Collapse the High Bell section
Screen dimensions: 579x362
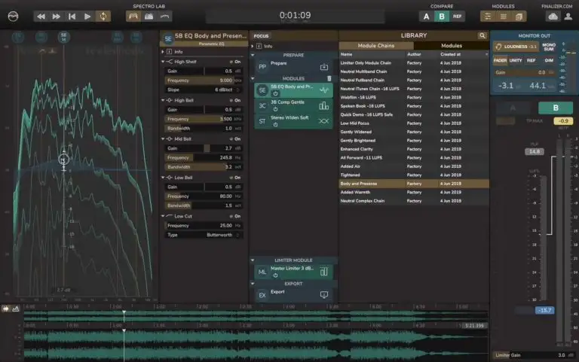tap(163, 100)
